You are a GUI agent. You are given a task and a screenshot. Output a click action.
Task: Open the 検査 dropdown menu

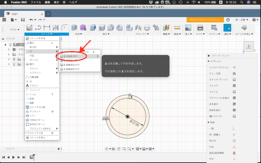pyautogui.click(x=177, y=34)
